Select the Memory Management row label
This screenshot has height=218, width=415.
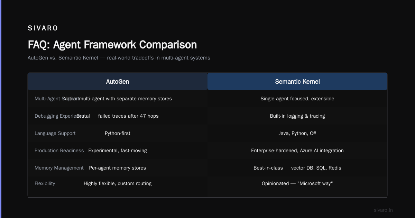(x=59, y=168)
